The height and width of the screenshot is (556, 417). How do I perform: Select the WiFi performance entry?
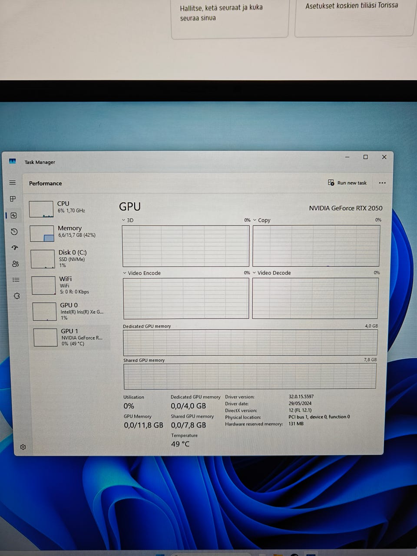[x=71, y=285]
